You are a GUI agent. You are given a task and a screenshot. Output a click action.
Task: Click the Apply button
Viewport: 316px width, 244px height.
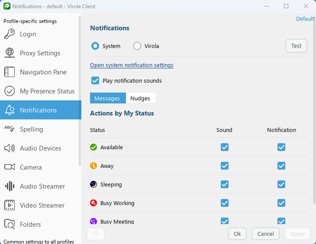[x=297, y=234]
